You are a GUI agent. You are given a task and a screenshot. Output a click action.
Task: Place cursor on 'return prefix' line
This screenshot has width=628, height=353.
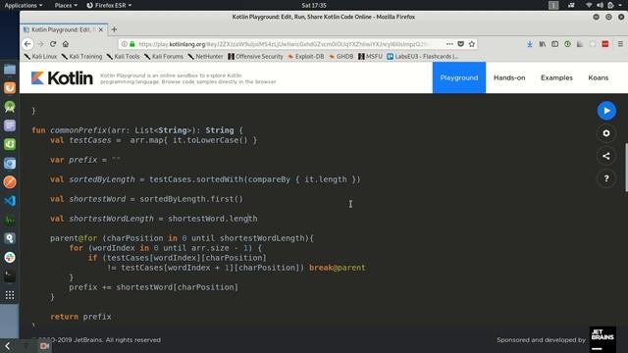[x=80, y=317]
